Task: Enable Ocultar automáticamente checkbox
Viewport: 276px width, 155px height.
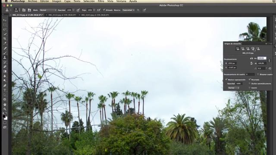Action: pos(250,84)
